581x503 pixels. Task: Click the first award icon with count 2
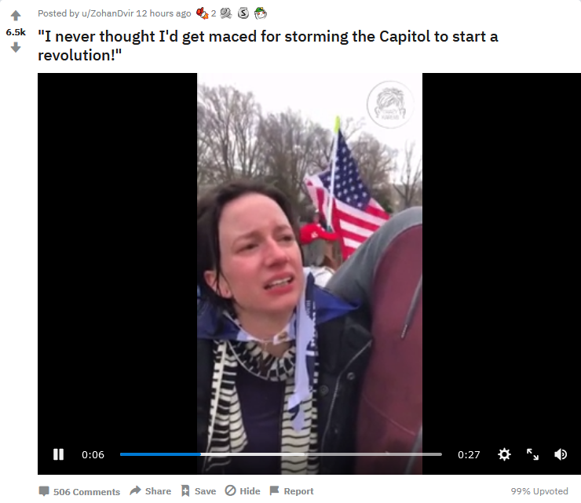tap(203, 13)
